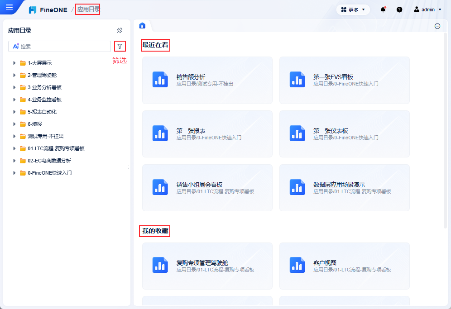Select the 01-LTC流程-复购专项看板 tree label
The height and width of the screenshot is (309, 451).
(x=56, y=148)
